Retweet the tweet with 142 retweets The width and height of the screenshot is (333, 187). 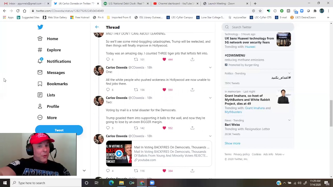[136, 128]
